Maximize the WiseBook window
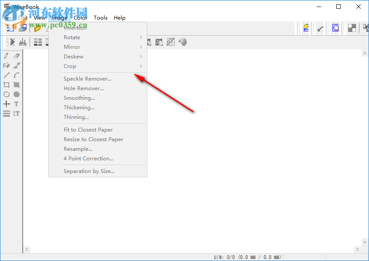The image size is (369, 261). [x=339, y=7]
